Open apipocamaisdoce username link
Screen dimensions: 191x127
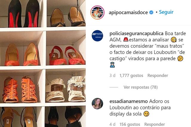click(x=128, y=13)
